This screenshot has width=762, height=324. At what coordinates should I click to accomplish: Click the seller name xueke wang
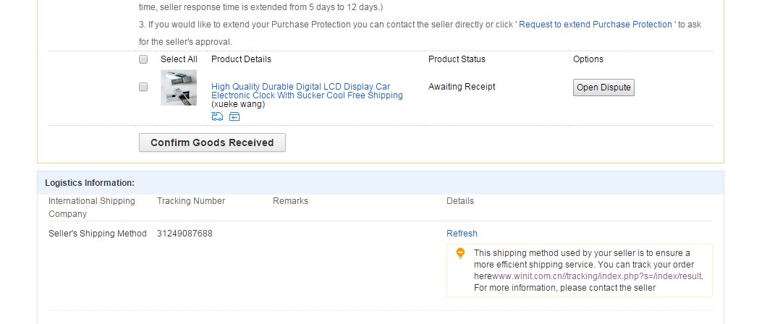coord(238,104)
